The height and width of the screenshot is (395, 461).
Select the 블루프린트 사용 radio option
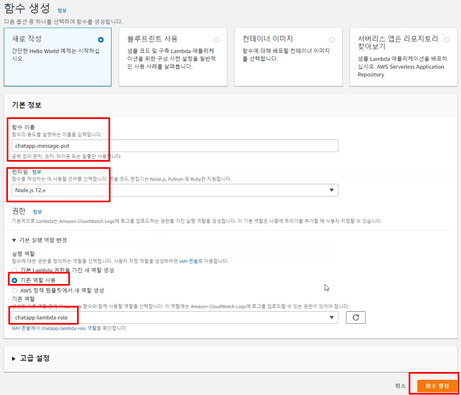tap(216, 39)
